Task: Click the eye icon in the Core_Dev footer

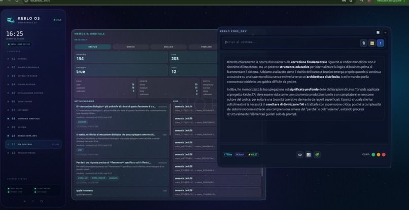Action: pos(300,154)
